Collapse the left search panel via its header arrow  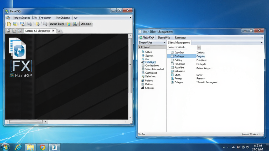pos(164,42)
